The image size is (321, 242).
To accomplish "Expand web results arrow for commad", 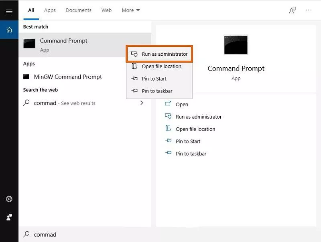I will (x=142, y=103).
